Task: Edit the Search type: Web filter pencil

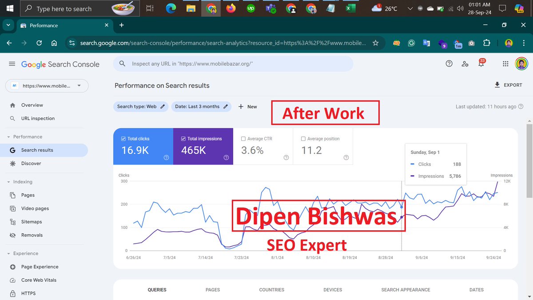Action: tap(163, 107)
